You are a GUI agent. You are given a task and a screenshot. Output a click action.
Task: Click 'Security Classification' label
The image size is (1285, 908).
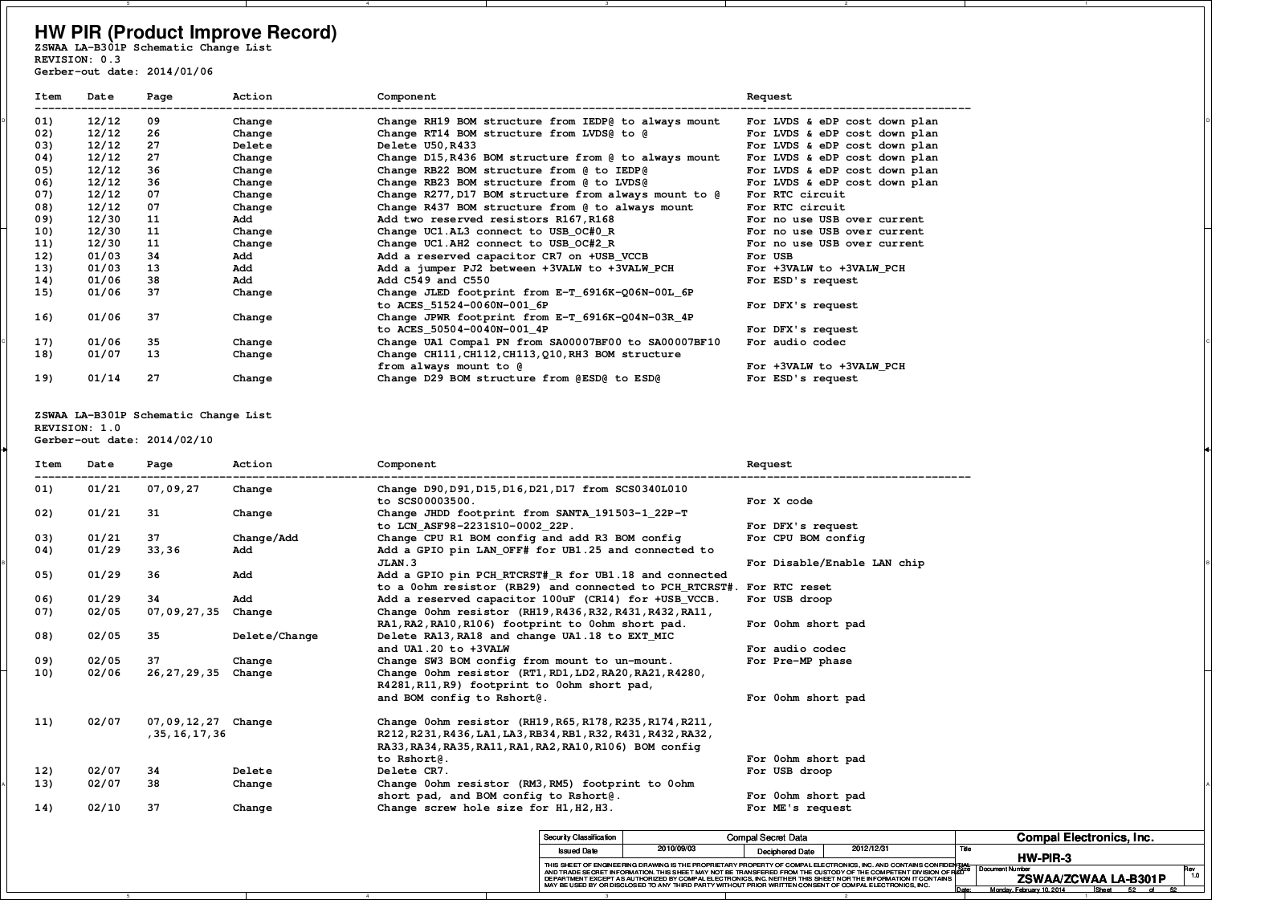580,837
